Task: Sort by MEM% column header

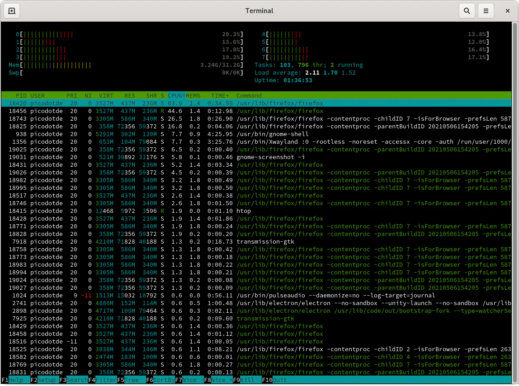Action: coord(193,95)
